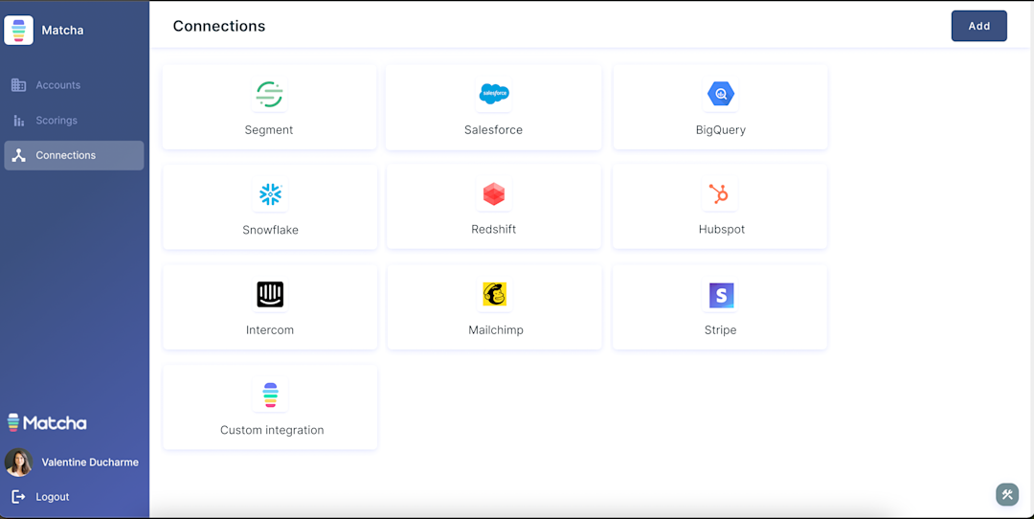The height and width of the screenshot is (519, 1034).
Task: Open the Accounts menu item
Action: (x=74, y=85)
